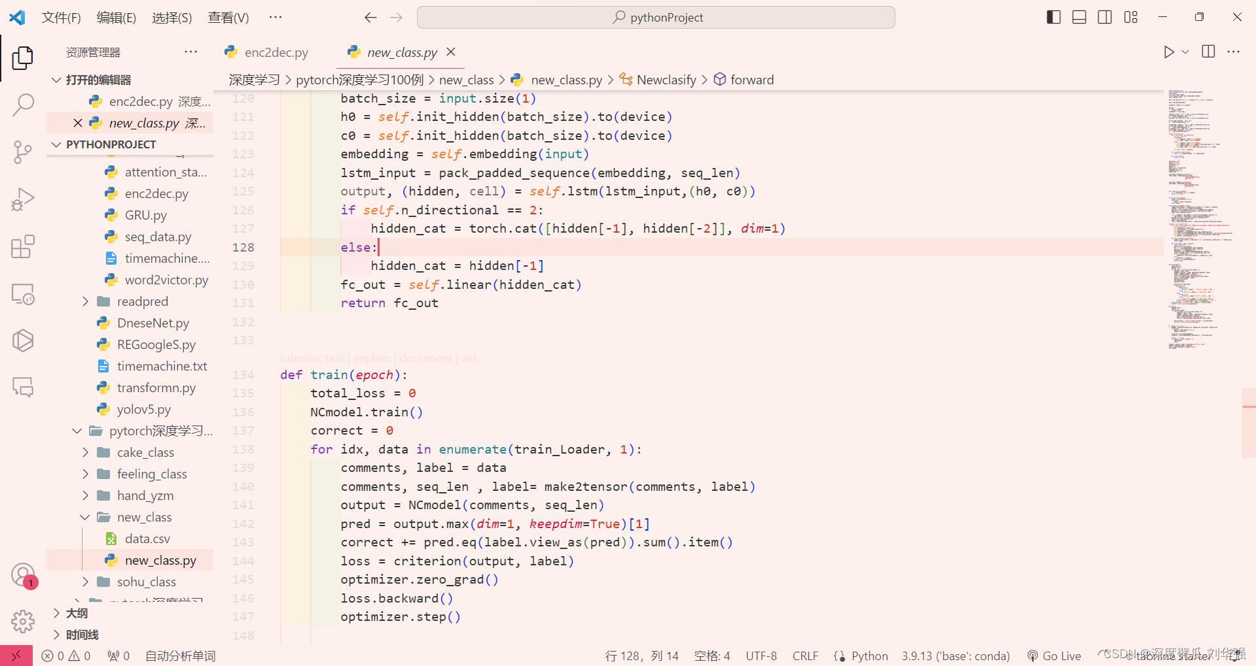Toggle the primary sidebar visibility icon

coord(1052,17)
